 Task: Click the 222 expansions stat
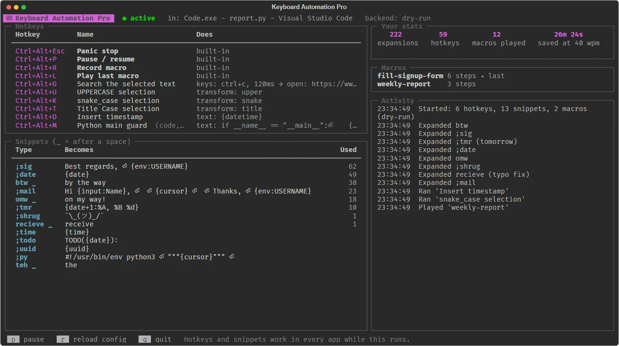pos(398,39)
